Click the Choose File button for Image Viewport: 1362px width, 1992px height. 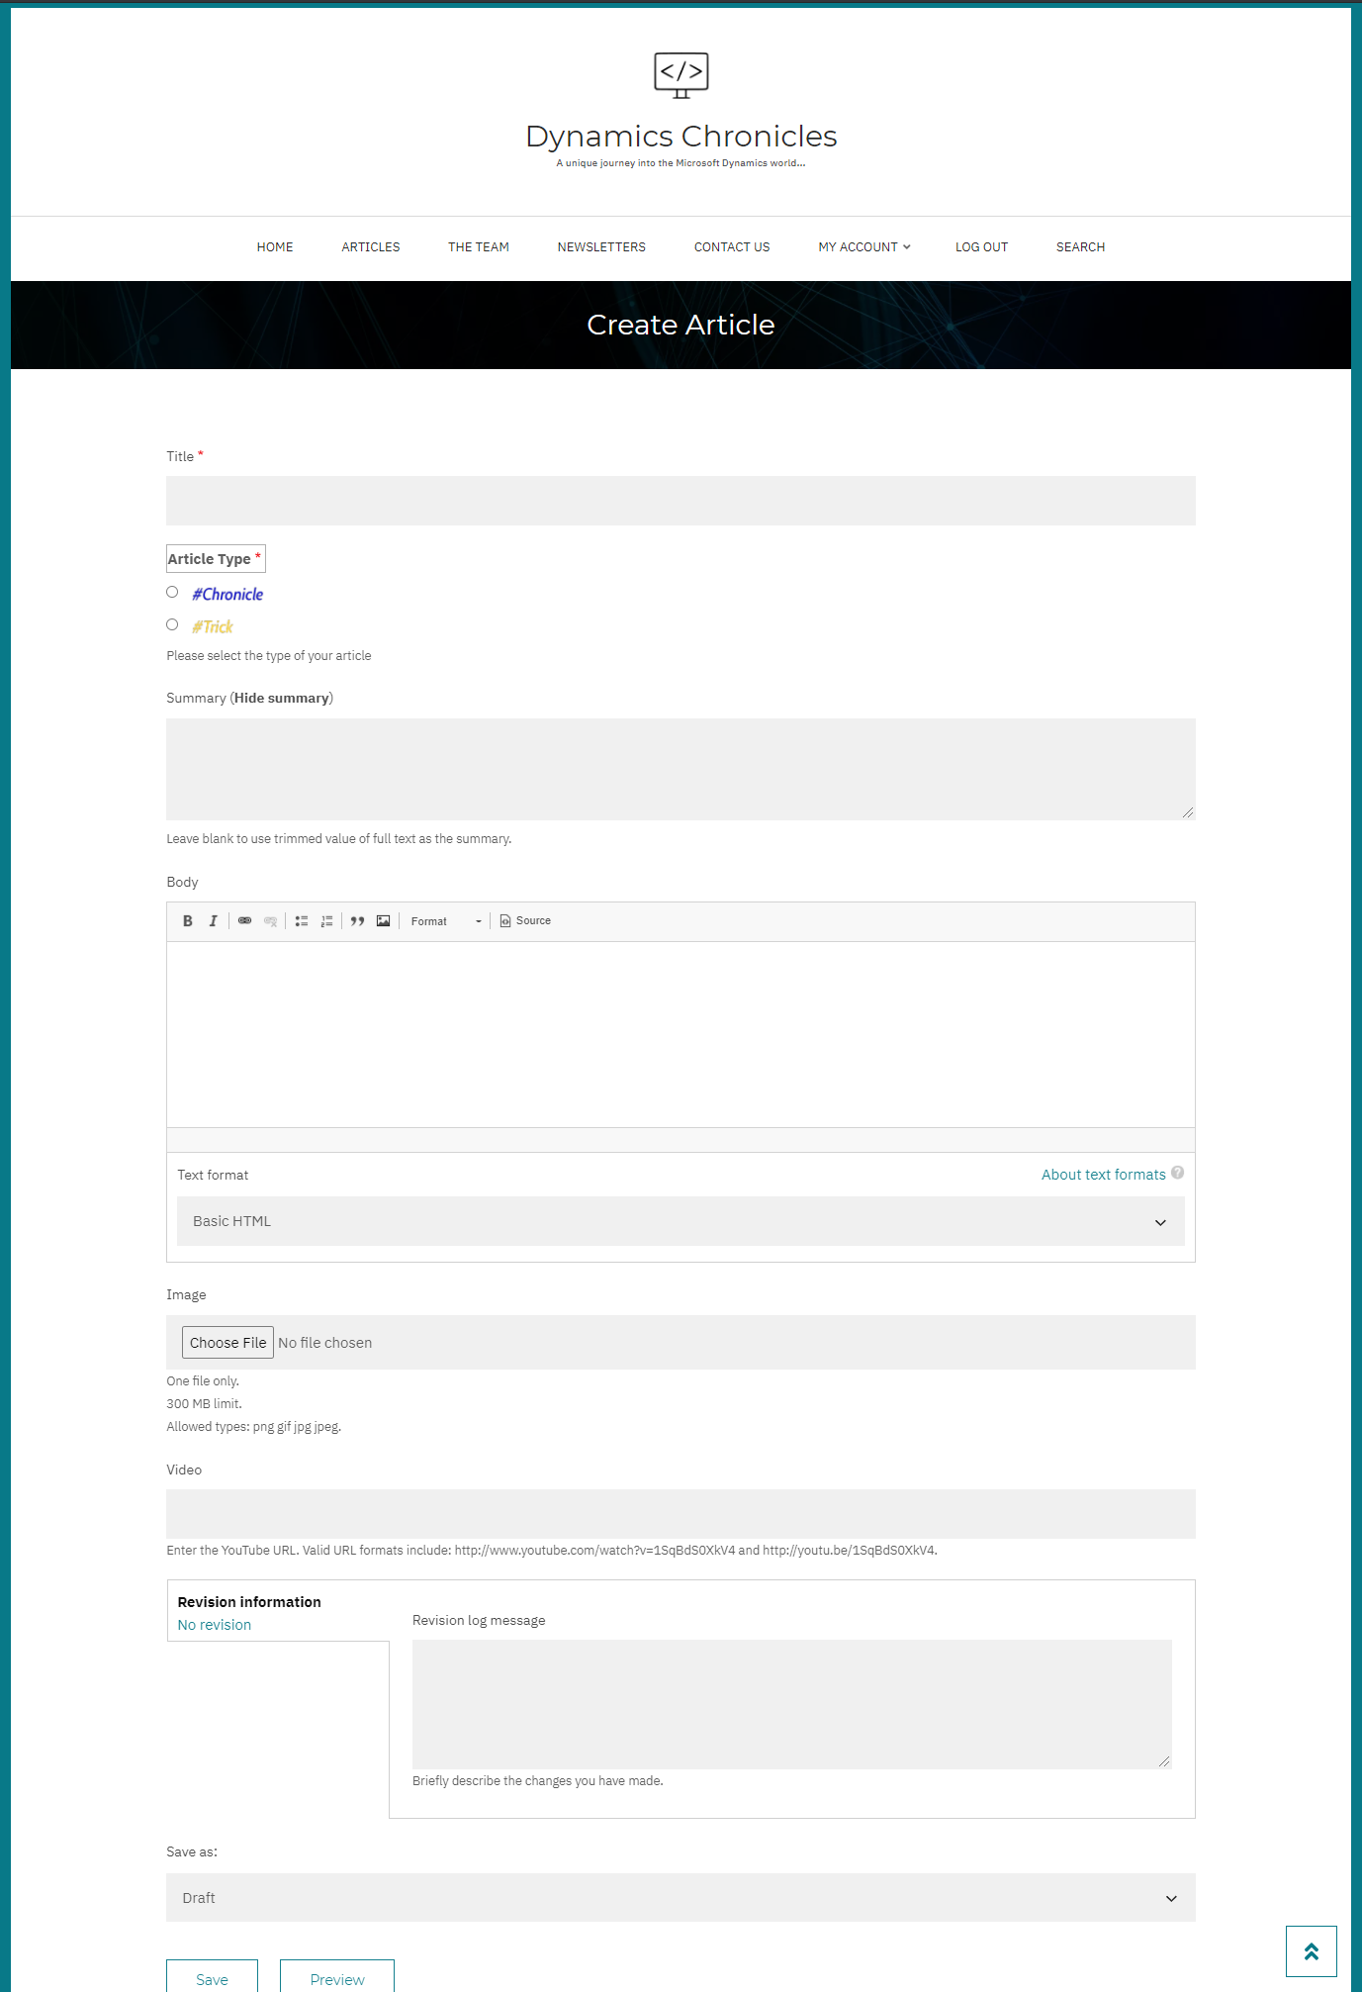pyautogui.click(x=227, y=1343)
